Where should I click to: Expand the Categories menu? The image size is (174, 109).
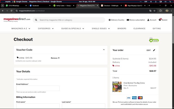click(x=46, y=28)
